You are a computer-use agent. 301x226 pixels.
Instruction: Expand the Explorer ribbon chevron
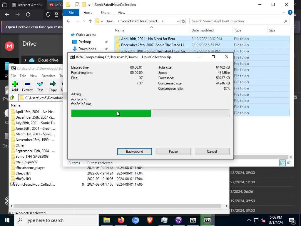284,12
